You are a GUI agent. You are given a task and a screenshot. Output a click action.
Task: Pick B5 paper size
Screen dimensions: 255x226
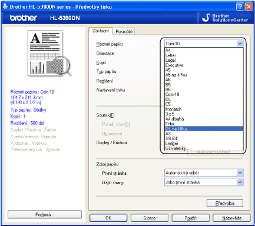[x=204, y=85]
